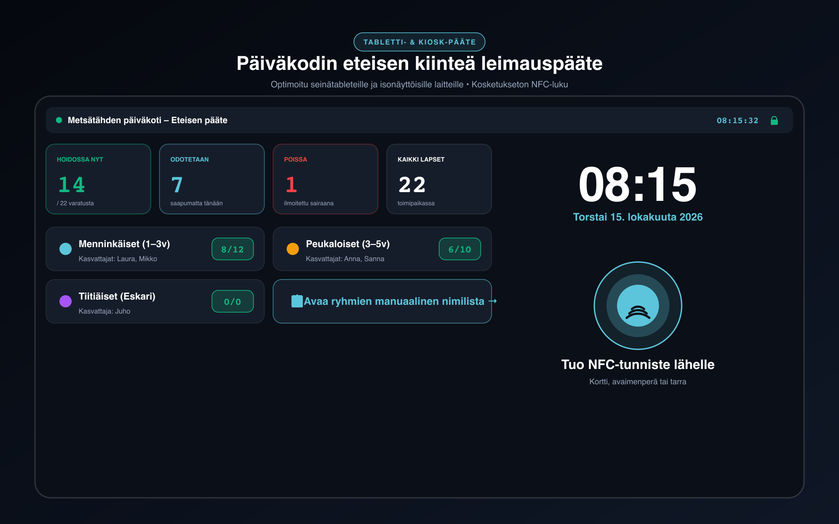The width and height of the screenshot is (839, 524).
Task: Click Metsätähden päiväkoti – Eteisen pääte title
Action: coord(148,120)
